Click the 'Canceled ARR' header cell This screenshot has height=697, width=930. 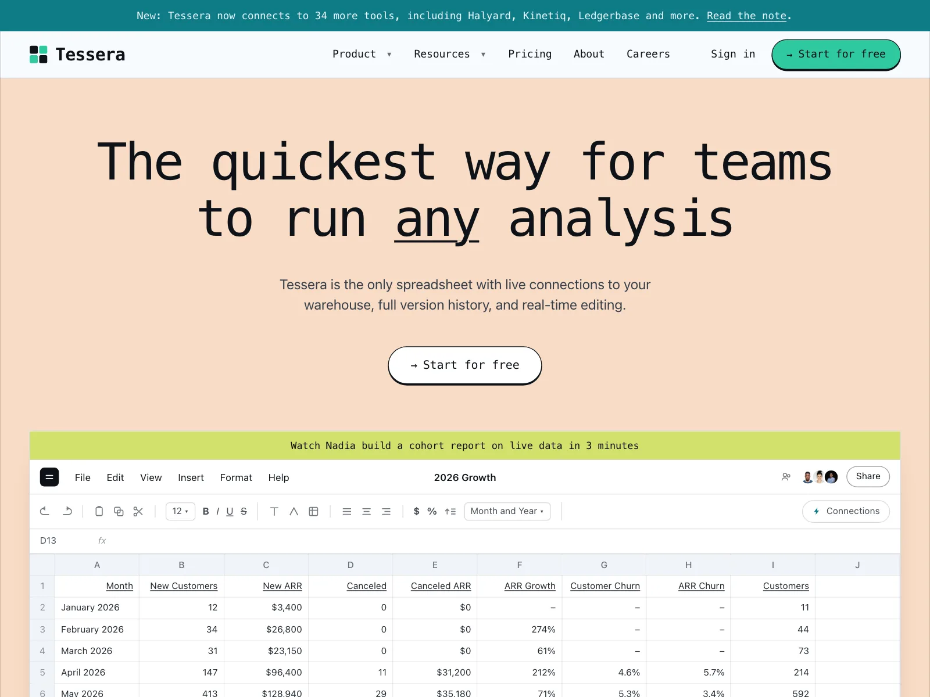point(435,586)
